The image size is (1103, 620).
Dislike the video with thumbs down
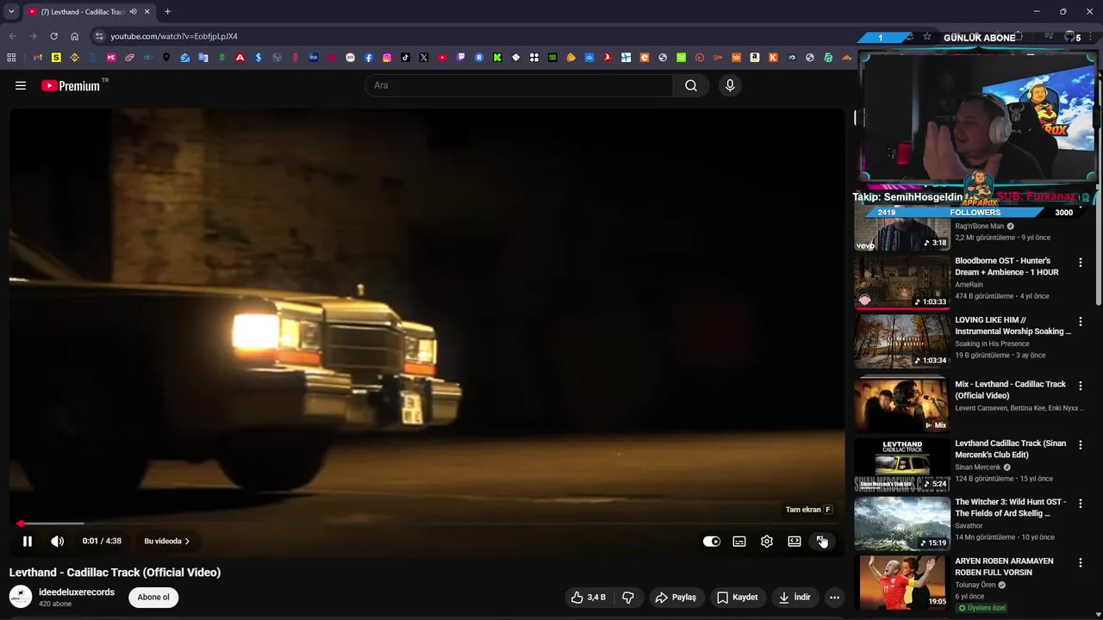(x=628, y=597)
